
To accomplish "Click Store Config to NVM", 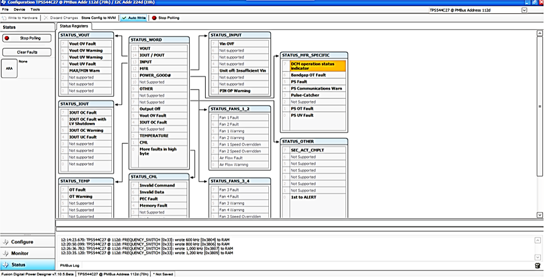I will pos(98,18).
